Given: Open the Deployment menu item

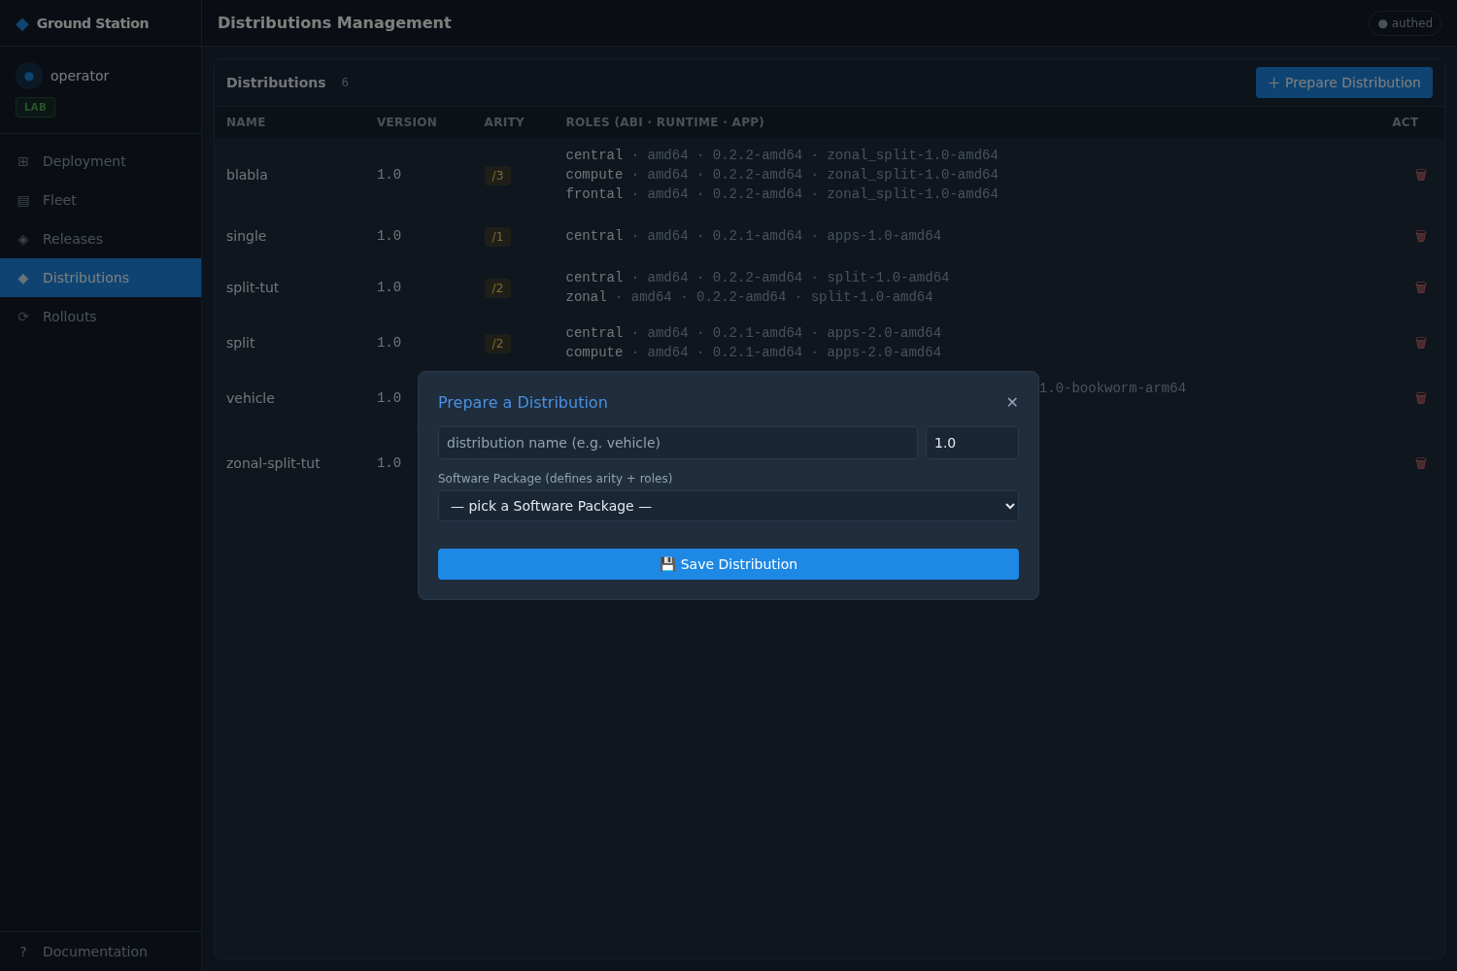Looking at the screenshot, I should [100, 161].
